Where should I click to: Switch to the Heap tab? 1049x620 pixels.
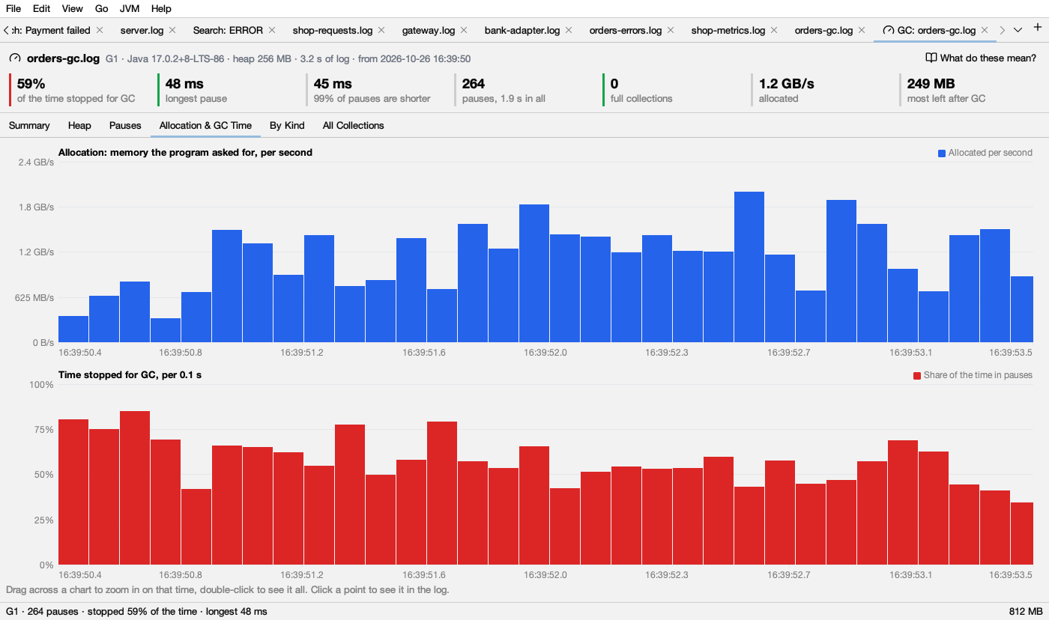pyautogui.click(x=79, y=125)
